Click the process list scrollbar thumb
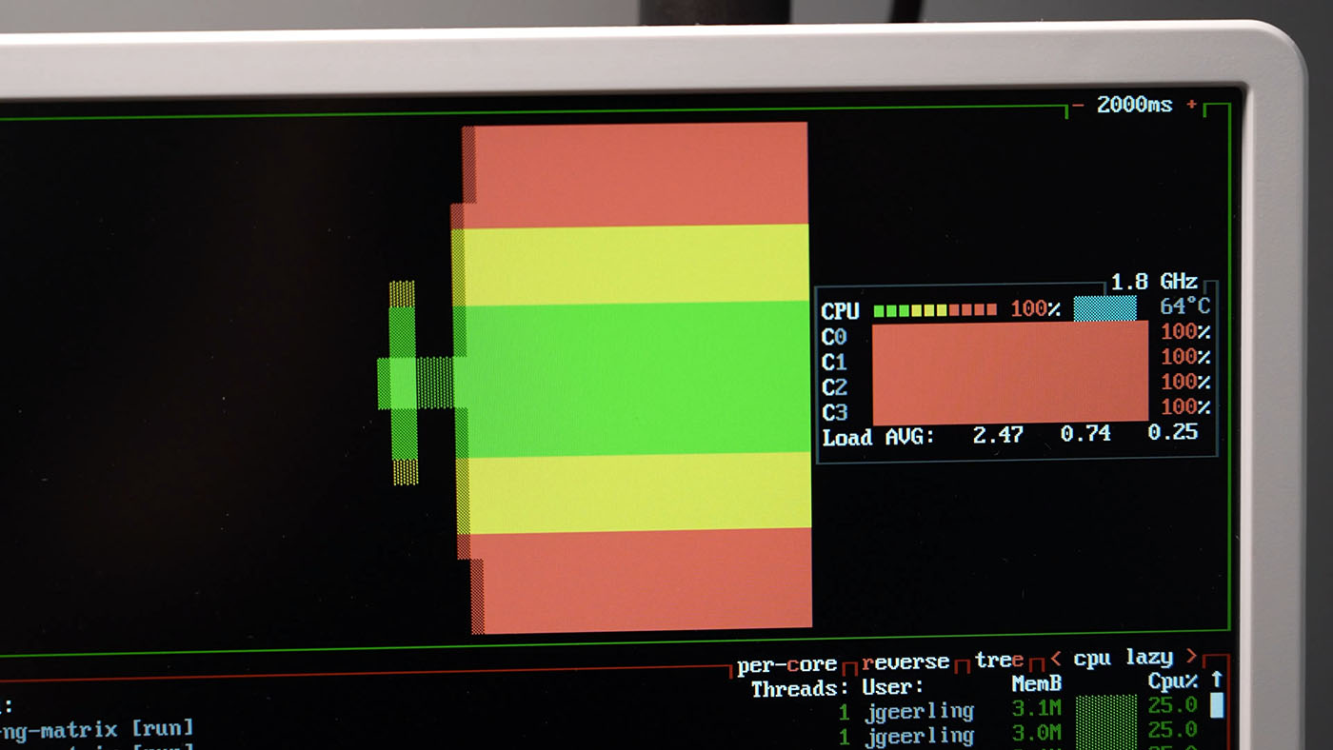Viewport: 1333px width, 750px height. coord(1217,705)
